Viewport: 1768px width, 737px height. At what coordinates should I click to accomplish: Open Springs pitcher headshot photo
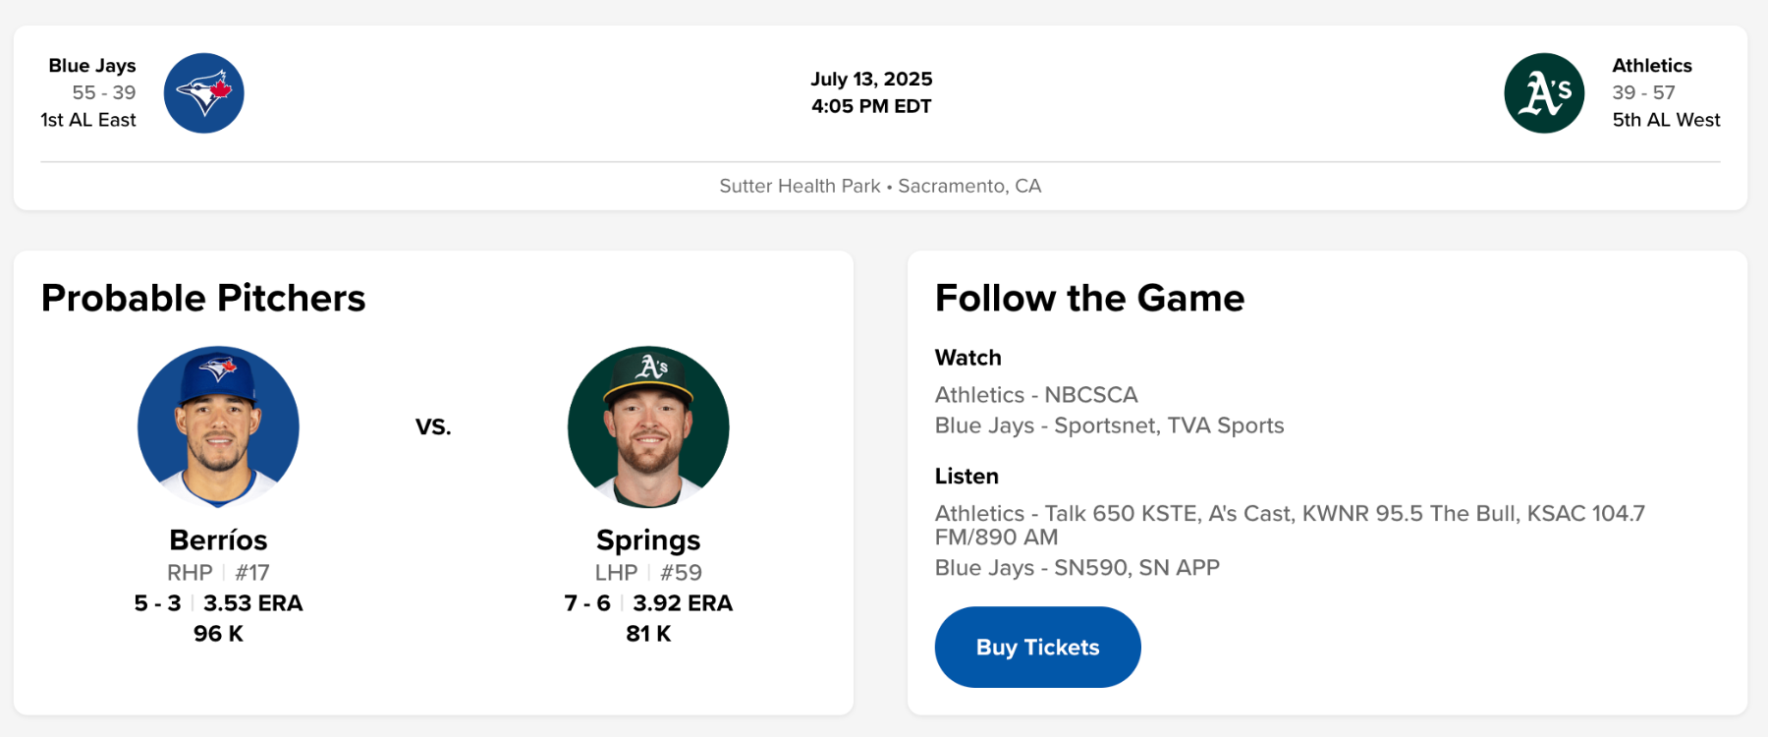point(648,426)
